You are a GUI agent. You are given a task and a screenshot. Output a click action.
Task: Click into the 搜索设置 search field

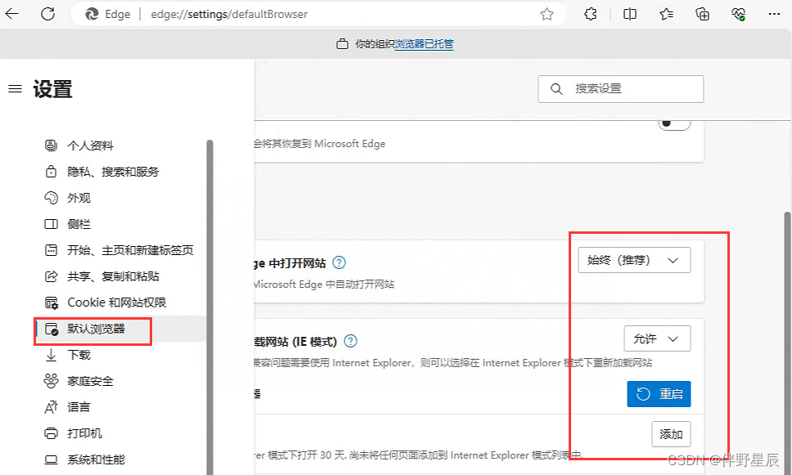[x=621, y=89]
